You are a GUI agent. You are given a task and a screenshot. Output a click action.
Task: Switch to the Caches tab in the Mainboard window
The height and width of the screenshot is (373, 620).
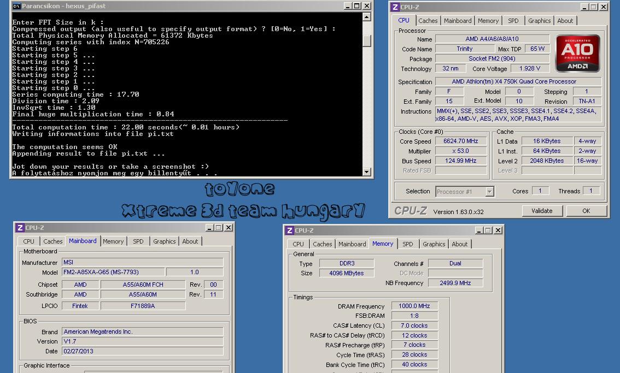53,241
